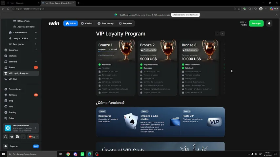Click the 1win logo

coord(54,23)
